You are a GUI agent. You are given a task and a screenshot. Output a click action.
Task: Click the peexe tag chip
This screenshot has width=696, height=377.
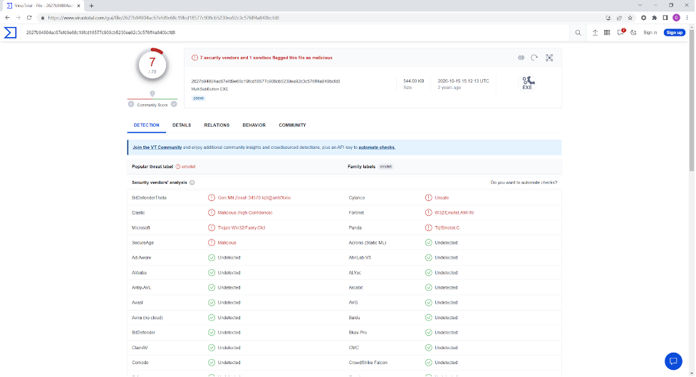[x=199, y=98]
